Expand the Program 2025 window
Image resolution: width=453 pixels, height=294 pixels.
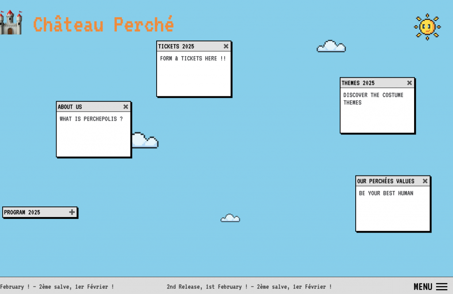coord(72,212)
